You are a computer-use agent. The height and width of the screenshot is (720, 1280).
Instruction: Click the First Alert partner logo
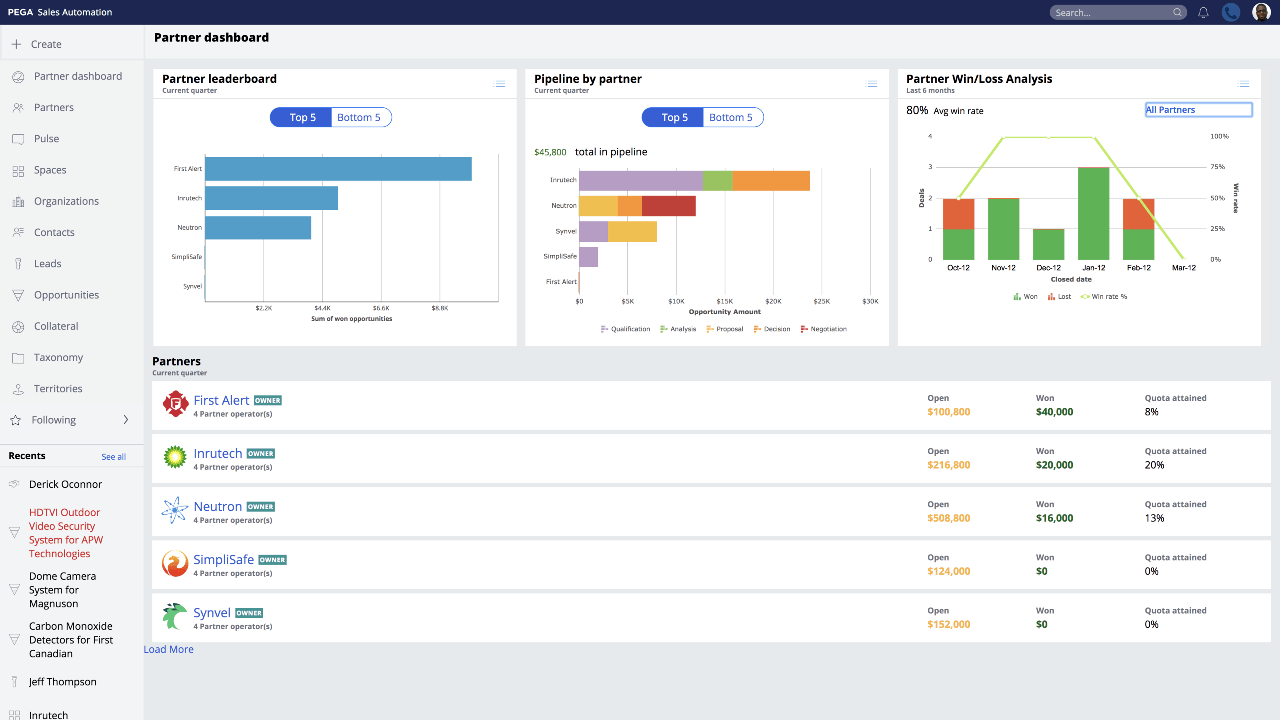(x=175, y=404)
